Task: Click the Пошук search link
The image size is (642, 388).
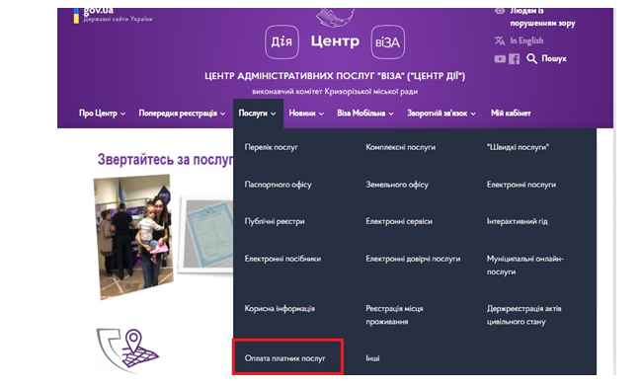Action: 554,58
